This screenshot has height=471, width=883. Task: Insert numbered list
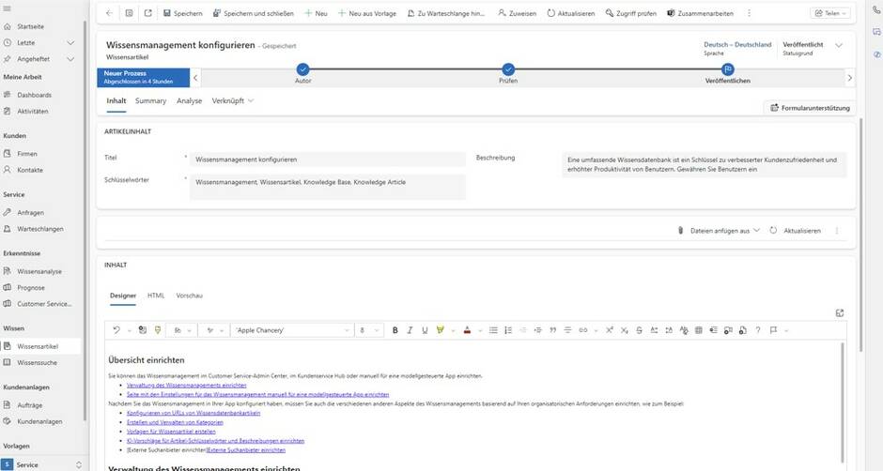click(508, 330)
